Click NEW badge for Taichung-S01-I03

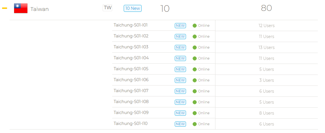(x=180, y=48)
